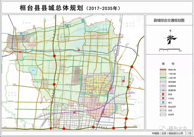Click the 一级公路 legend label

click(172, 74)
